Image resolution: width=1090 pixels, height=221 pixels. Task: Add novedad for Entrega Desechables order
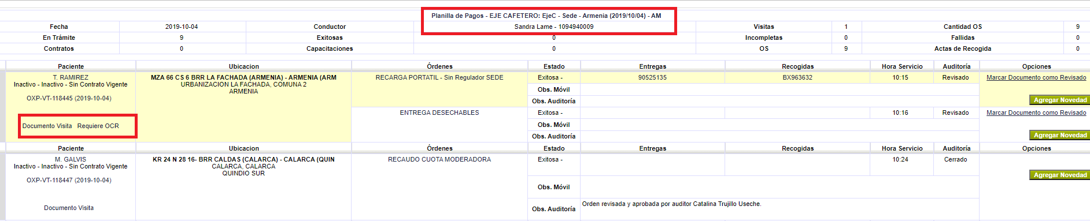(x=1060, y=135)
